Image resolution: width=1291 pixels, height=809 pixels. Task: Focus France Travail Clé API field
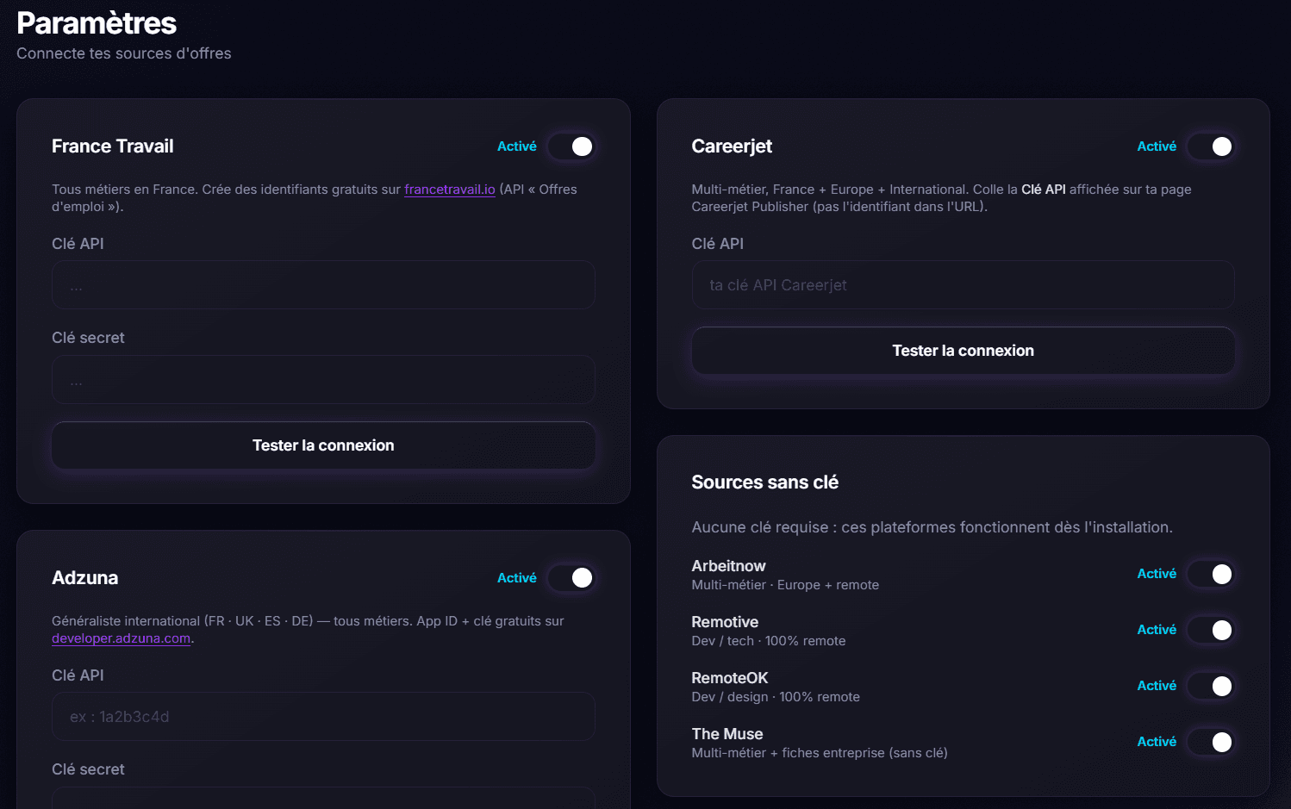[x=323, y=285]
